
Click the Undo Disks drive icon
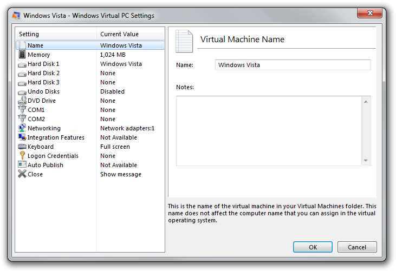pyautogui.click(x=22, y=92)
